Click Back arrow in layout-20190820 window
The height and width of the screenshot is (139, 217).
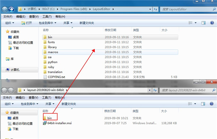coord(4,90)
